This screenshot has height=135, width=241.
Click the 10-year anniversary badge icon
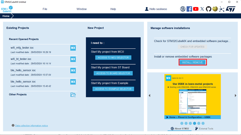183,9
